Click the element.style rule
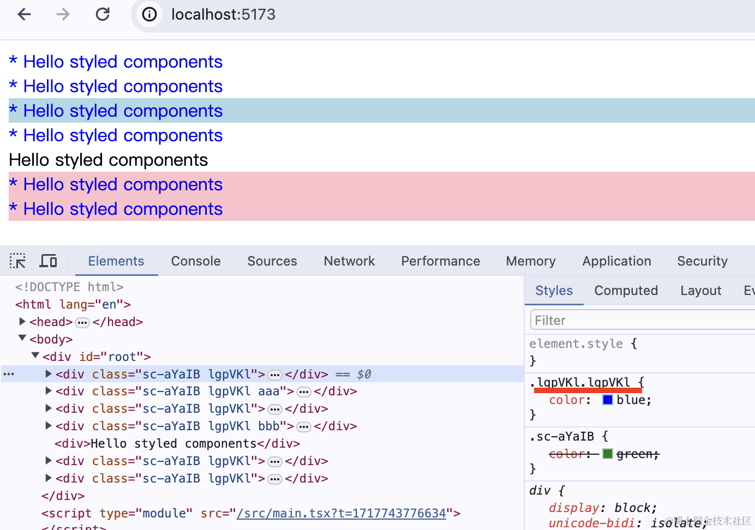The image size is (755, 530). click(x=576, y=344)
